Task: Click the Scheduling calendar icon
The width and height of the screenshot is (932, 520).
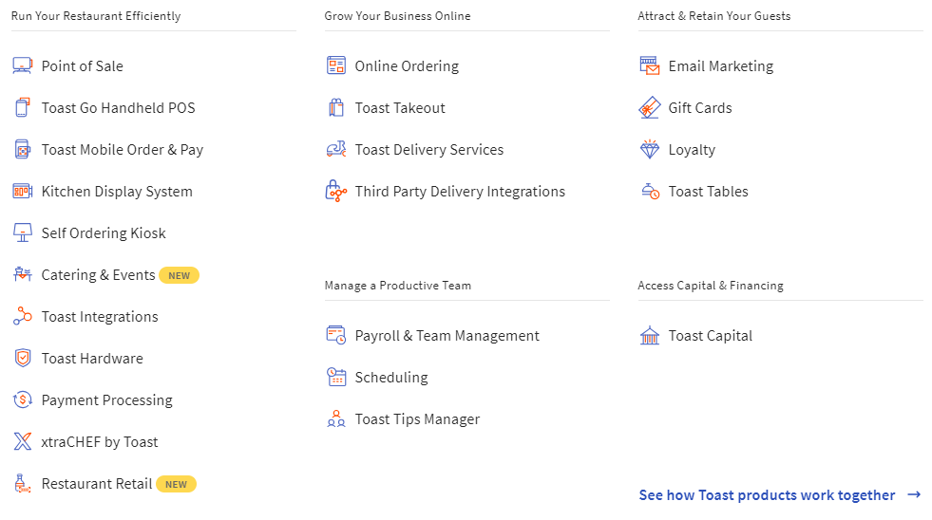Action: pyautogui.click(x=335, y=377)
